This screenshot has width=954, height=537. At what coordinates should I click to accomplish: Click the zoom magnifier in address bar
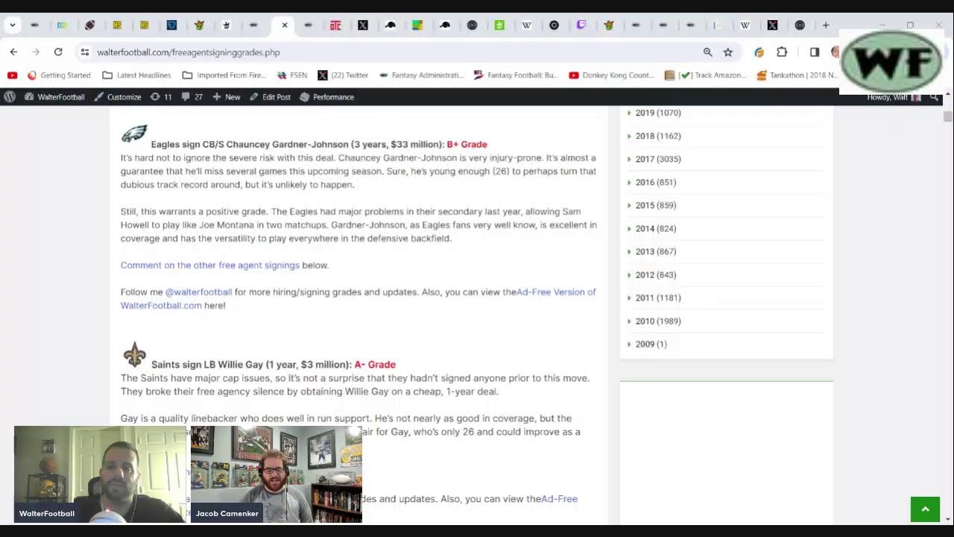707,52
